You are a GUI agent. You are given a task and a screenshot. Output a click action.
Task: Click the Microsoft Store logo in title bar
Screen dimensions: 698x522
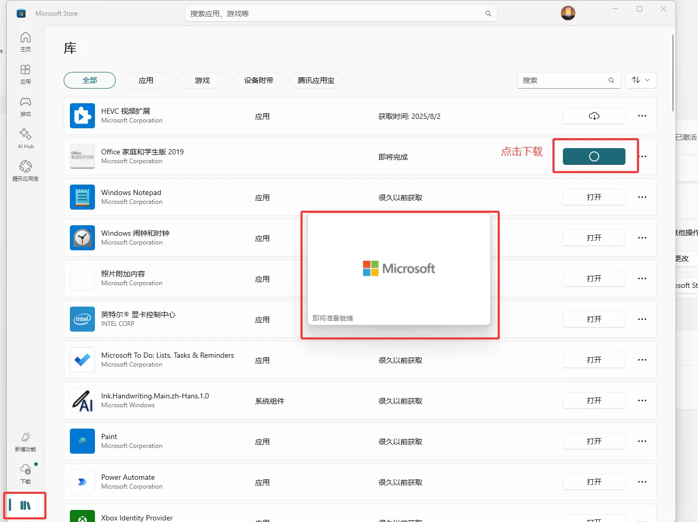[21, 14]
